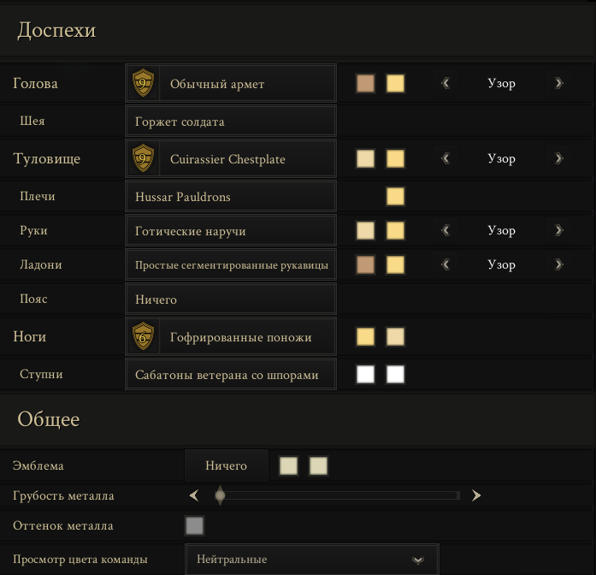Open the yellow color swatch for Плечи
The image size is (596, 575).
point(395,196)
